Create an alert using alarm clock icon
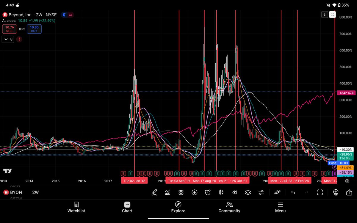This screenshot has width=357, height=223. click(x=208, y=192)
